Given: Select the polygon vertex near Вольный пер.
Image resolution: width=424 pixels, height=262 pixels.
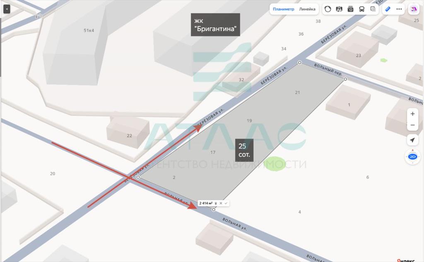Looking at the screenshot, I should tap(345, 79).
